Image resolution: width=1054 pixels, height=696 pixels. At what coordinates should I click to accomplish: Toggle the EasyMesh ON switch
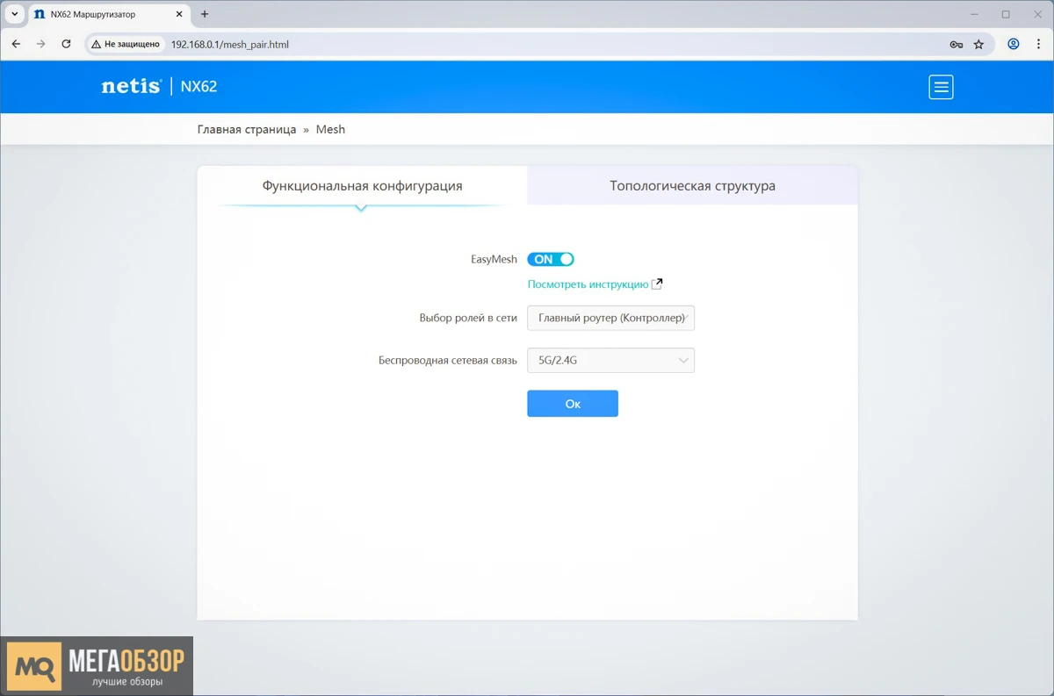coord(551,259)
